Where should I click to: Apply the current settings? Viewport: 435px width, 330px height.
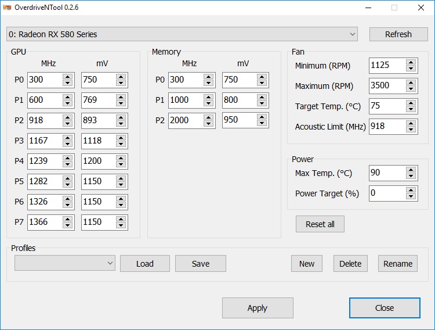pos(258,308)
